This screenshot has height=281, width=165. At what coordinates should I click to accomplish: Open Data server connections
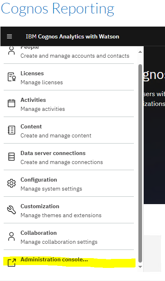tap(69, 157)
